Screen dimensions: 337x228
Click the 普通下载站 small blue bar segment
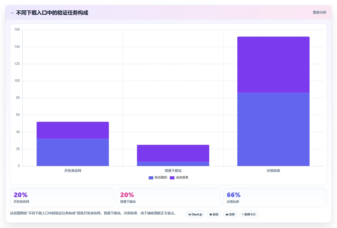pyautogui.click(x=173, y=164)
